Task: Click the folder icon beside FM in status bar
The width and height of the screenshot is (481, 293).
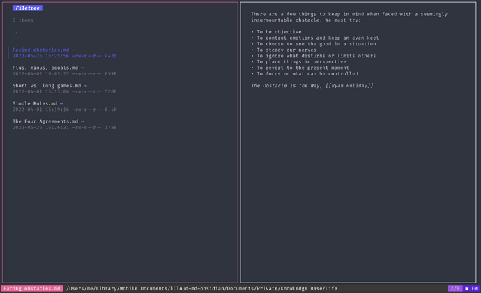Action: [467, 288]
